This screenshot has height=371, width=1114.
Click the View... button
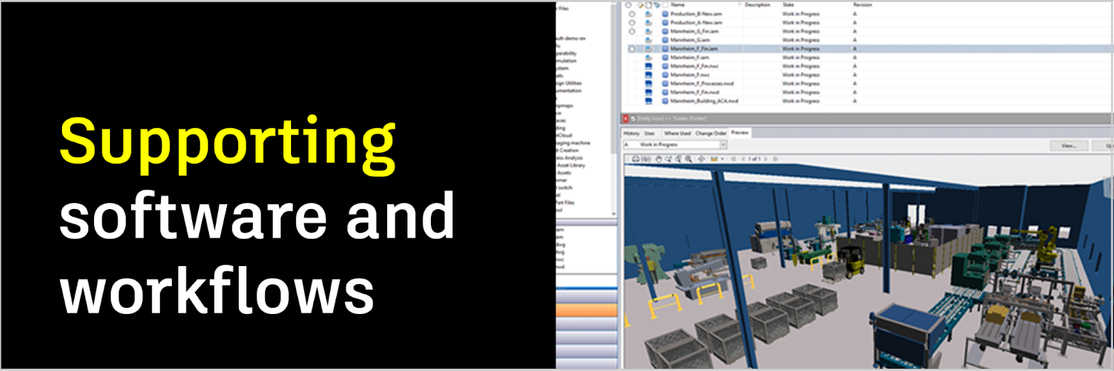tap(1069, 145)
